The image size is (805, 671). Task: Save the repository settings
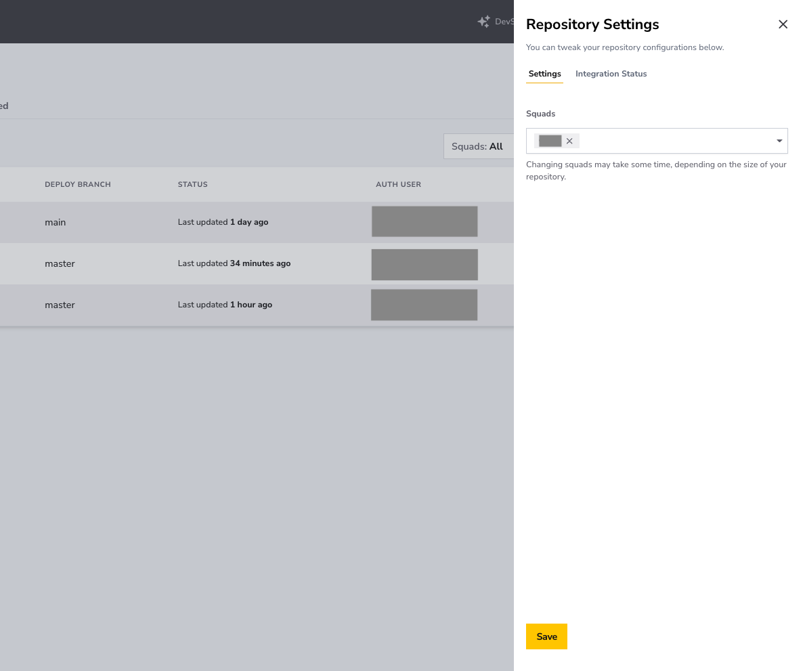[x=546, y=636]
